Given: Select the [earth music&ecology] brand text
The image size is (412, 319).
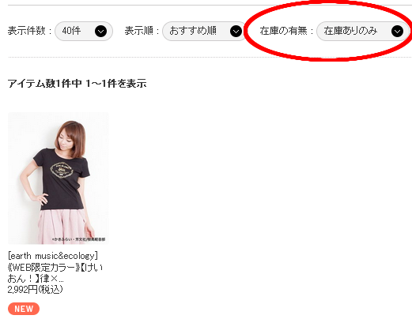Looking at the screenshot, I should tap(53, 256).
